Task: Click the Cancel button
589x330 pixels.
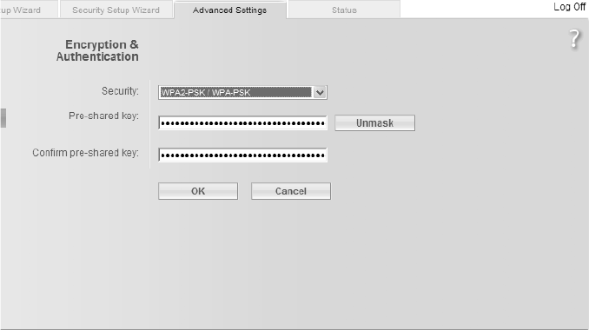Action: (x=291, y=191)
